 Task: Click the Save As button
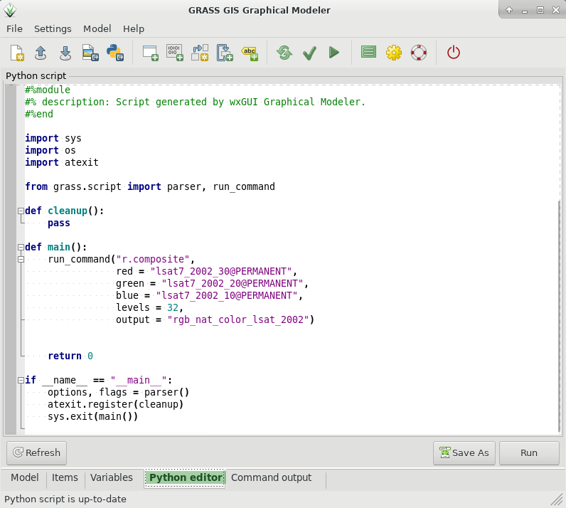coord(464,453)
